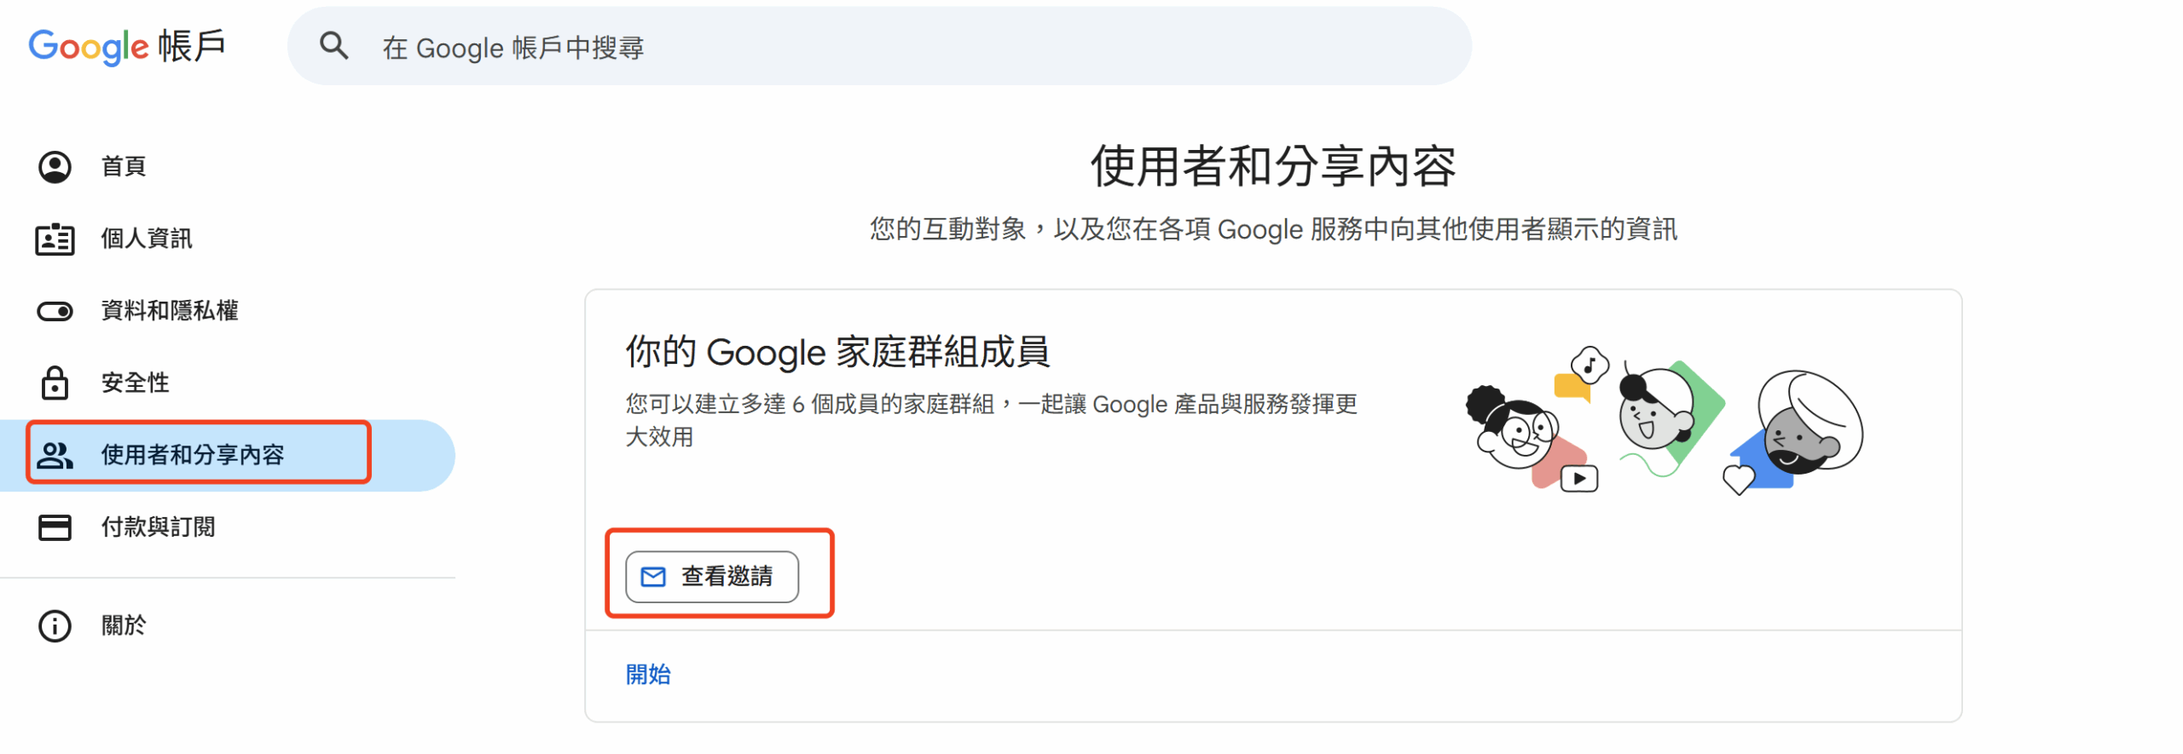Click the 開始 link
This screenshot has height=754, width=2183.
648,675
